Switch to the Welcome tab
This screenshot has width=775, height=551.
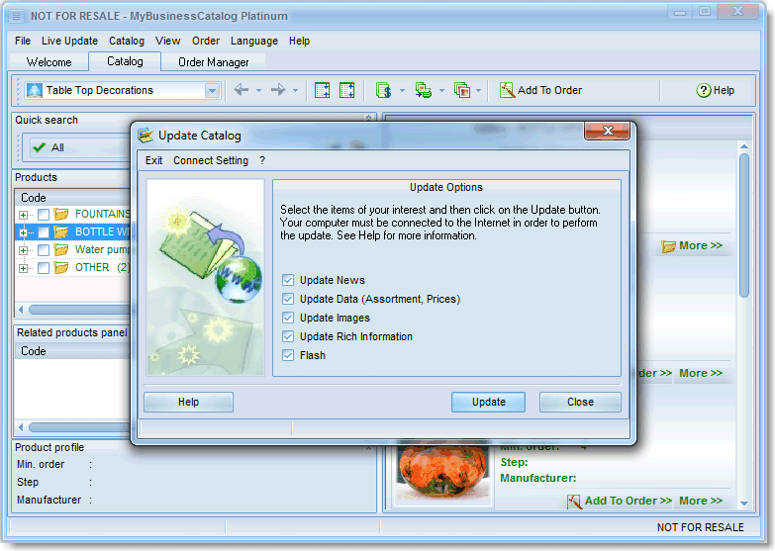tap(48, 62)
